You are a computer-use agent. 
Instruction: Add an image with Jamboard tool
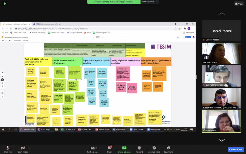click(x=2, y=86)
